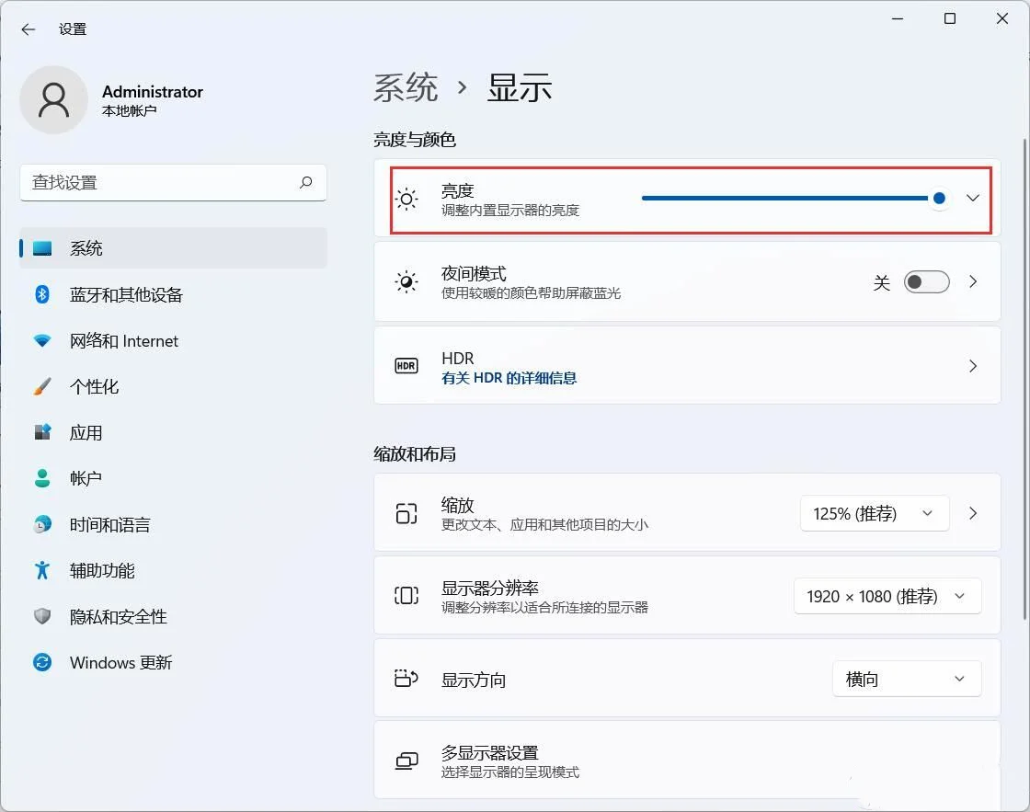Screen dimensions: 1030x812
Task: Click the 缩放和布局 section heading
Action: (415, 454)
